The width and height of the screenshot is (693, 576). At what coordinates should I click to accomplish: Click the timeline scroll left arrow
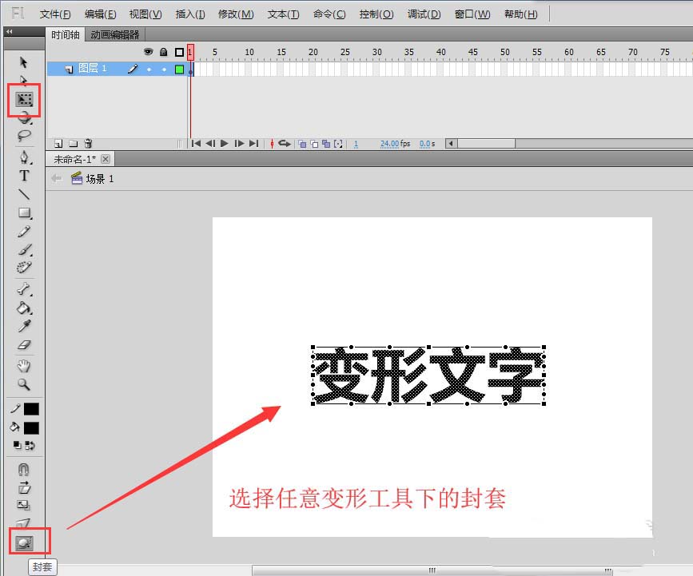[x=452, y=143]
